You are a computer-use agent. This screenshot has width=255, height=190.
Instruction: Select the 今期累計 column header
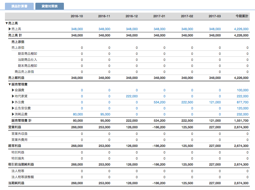[242, 16]
